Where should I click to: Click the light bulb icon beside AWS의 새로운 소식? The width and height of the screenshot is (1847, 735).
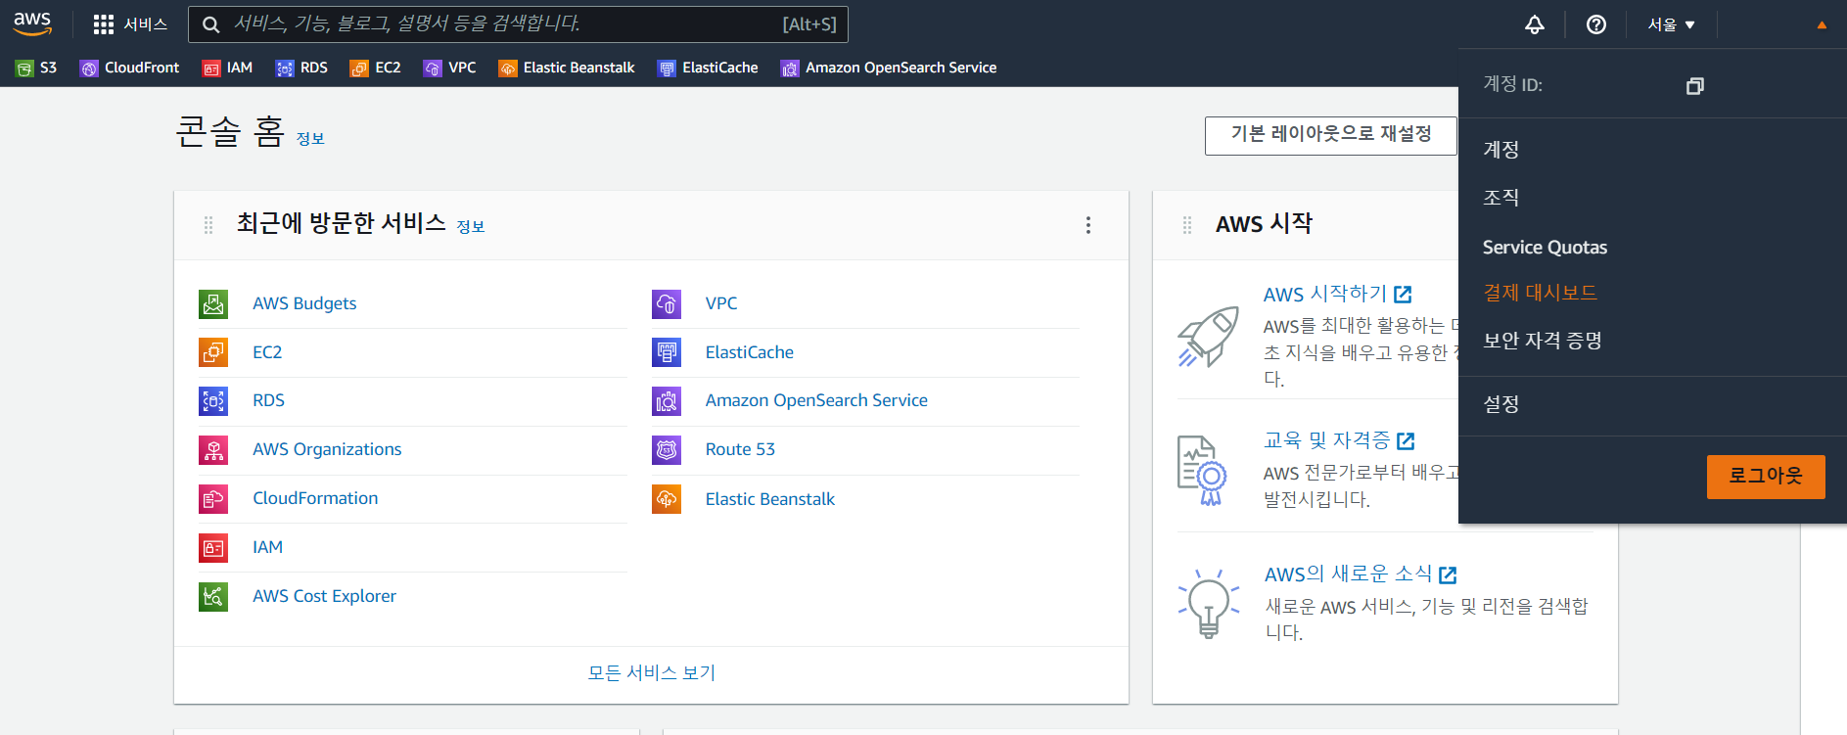pyautogui.click(x=1209, y=603)
